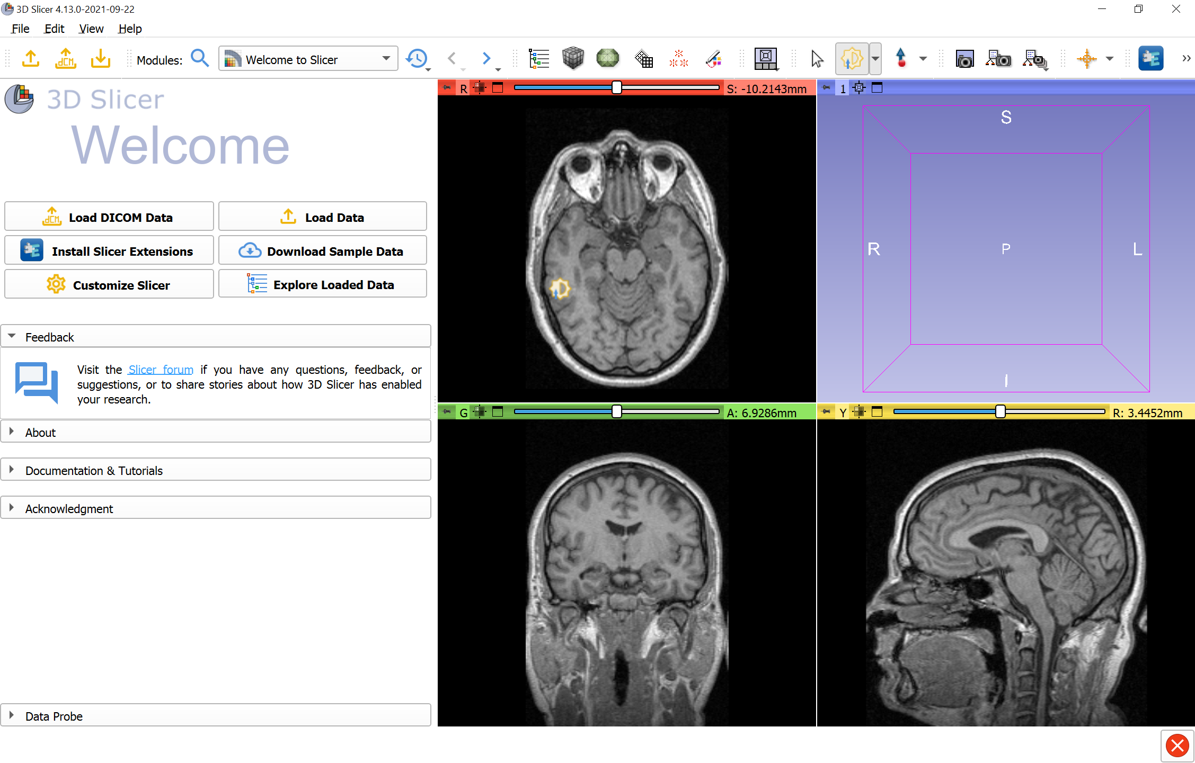Maximize the red slice view

(498, 88)
